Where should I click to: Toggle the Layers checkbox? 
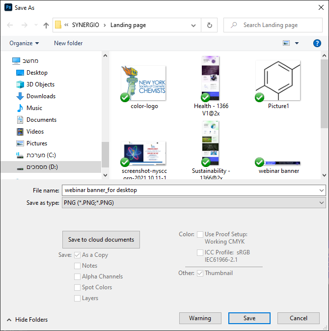[x=77, y=298]
